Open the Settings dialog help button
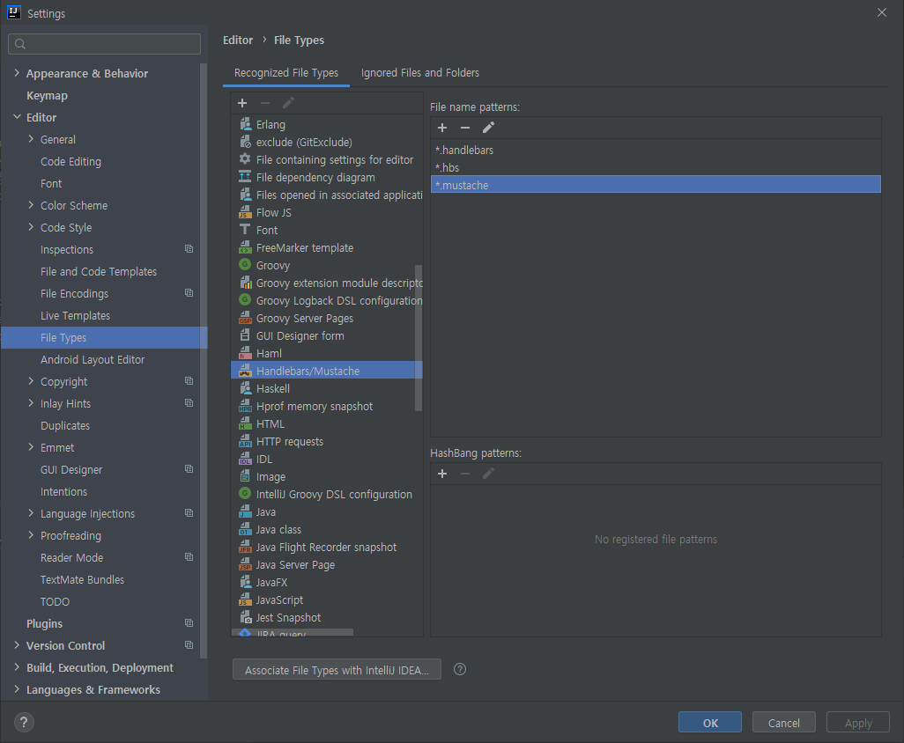904x743 pixels. pyautogui.click(x=24, y=722)
